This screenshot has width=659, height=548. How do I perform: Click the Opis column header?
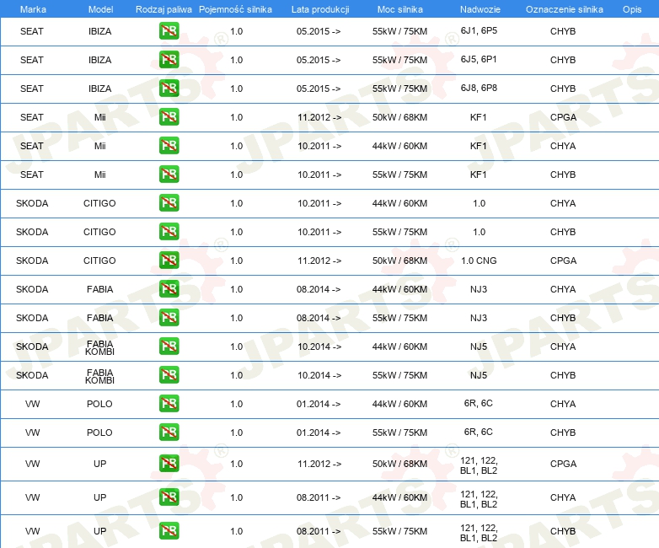point(632,9)
